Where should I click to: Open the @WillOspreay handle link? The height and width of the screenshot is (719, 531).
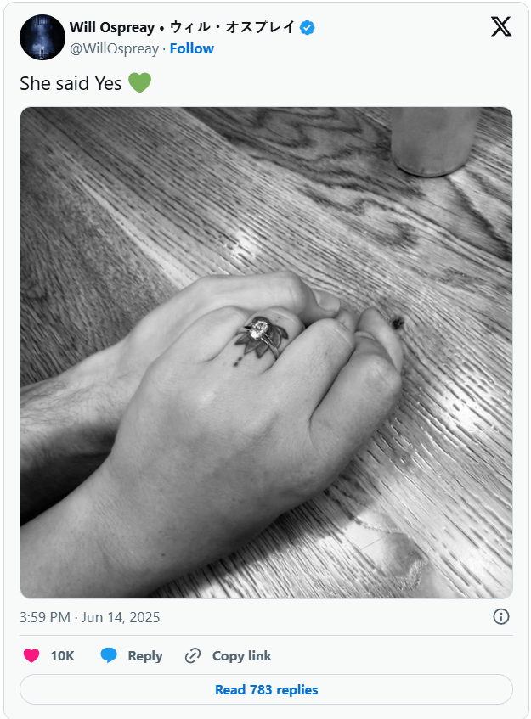(x=115, y=48)
